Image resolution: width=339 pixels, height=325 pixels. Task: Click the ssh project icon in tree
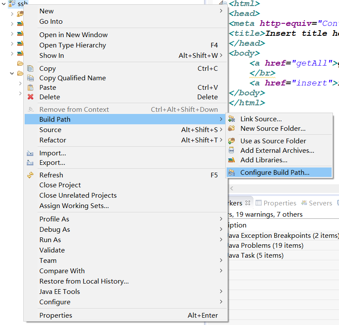(x=12, y=3)
